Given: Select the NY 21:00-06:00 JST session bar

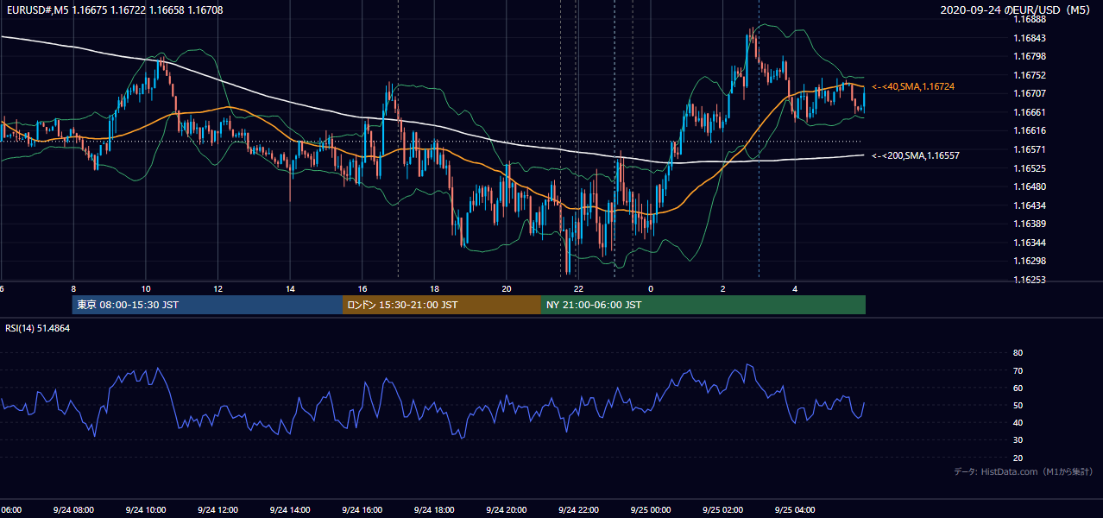Looking at the screenshot, I should [703, 305].
